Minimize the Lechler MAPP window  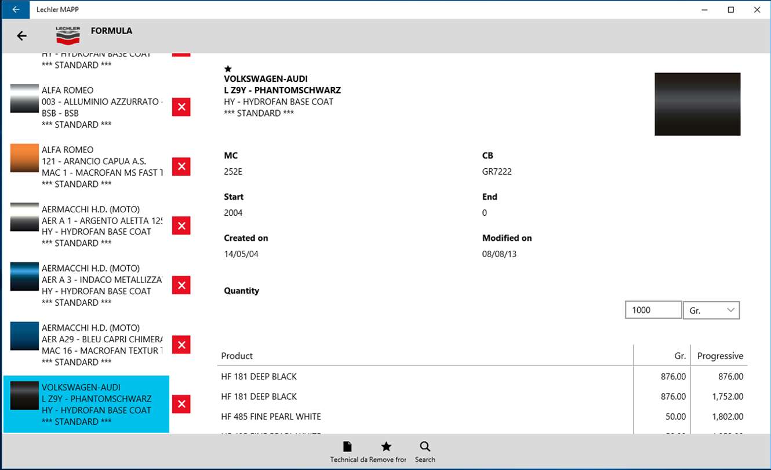[x=705, y=9]
